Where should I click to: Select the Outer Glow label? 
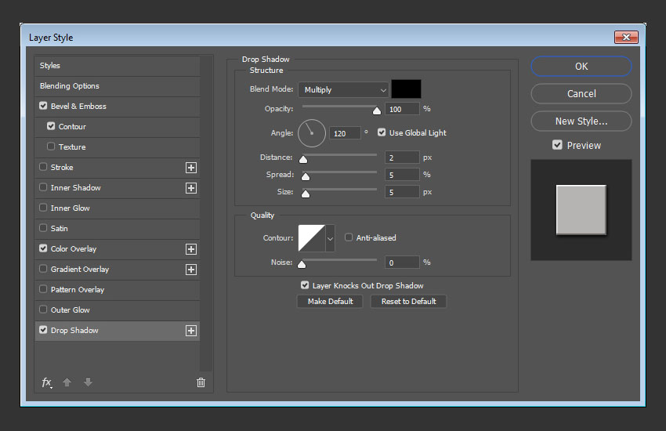click(71, 310)
